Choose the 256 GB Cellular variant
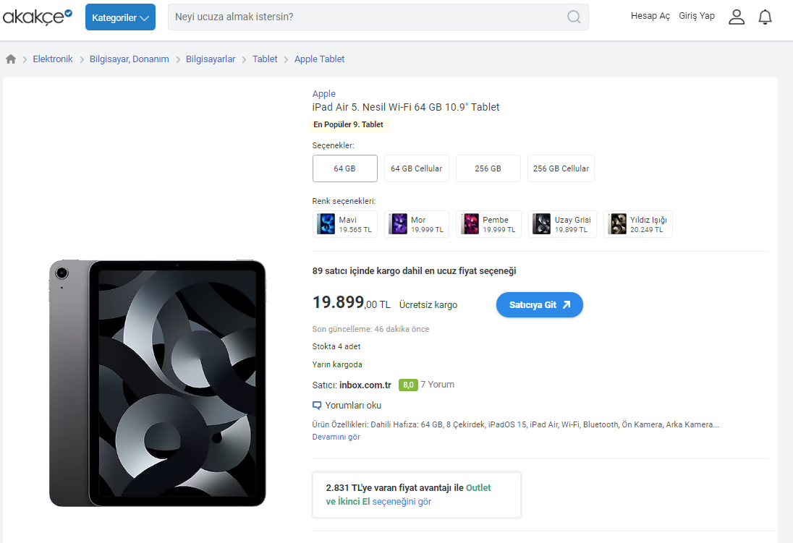 pos(561,168)
